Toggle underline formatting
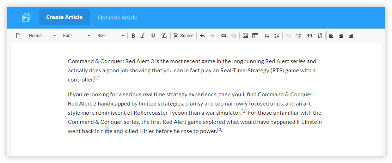392x163 pixels. (153, 36)
